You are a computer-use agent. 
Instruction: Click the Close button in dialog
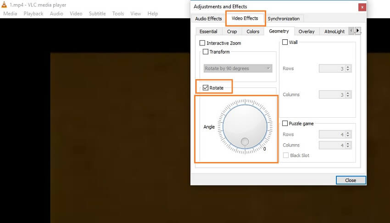click(351, 180)
